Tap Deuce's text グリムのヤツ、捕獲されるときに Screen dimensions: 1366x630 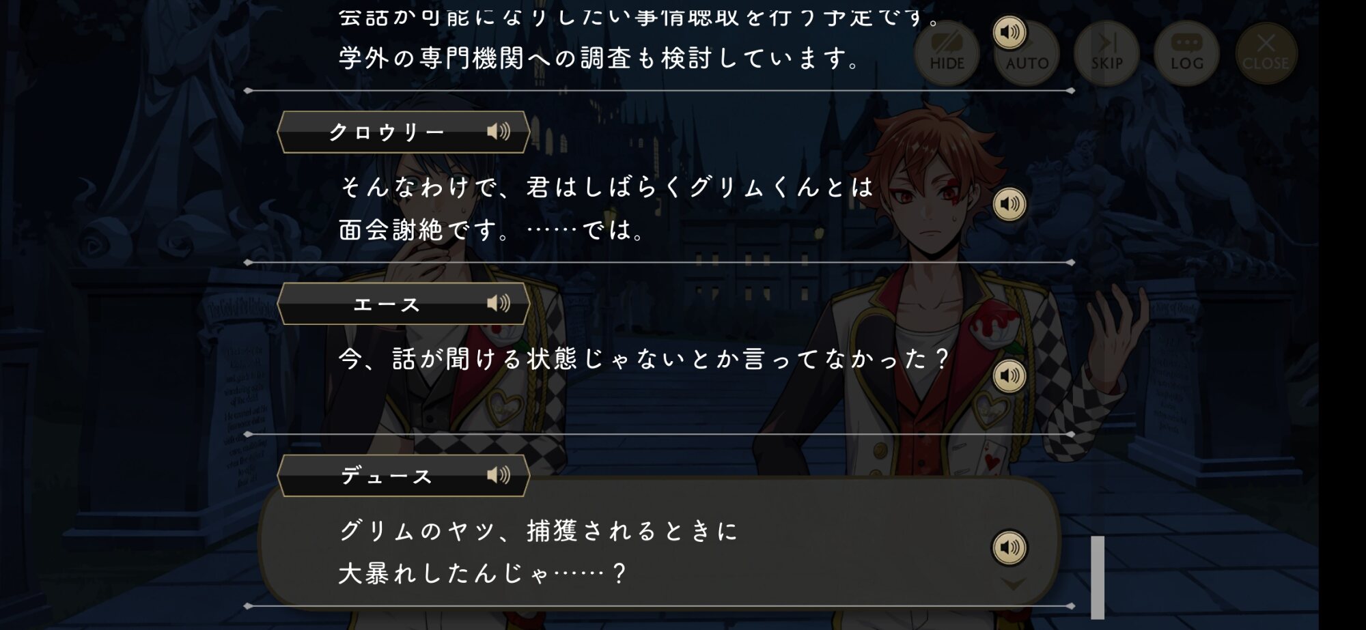pyautogui.click(x=538, y=531)
